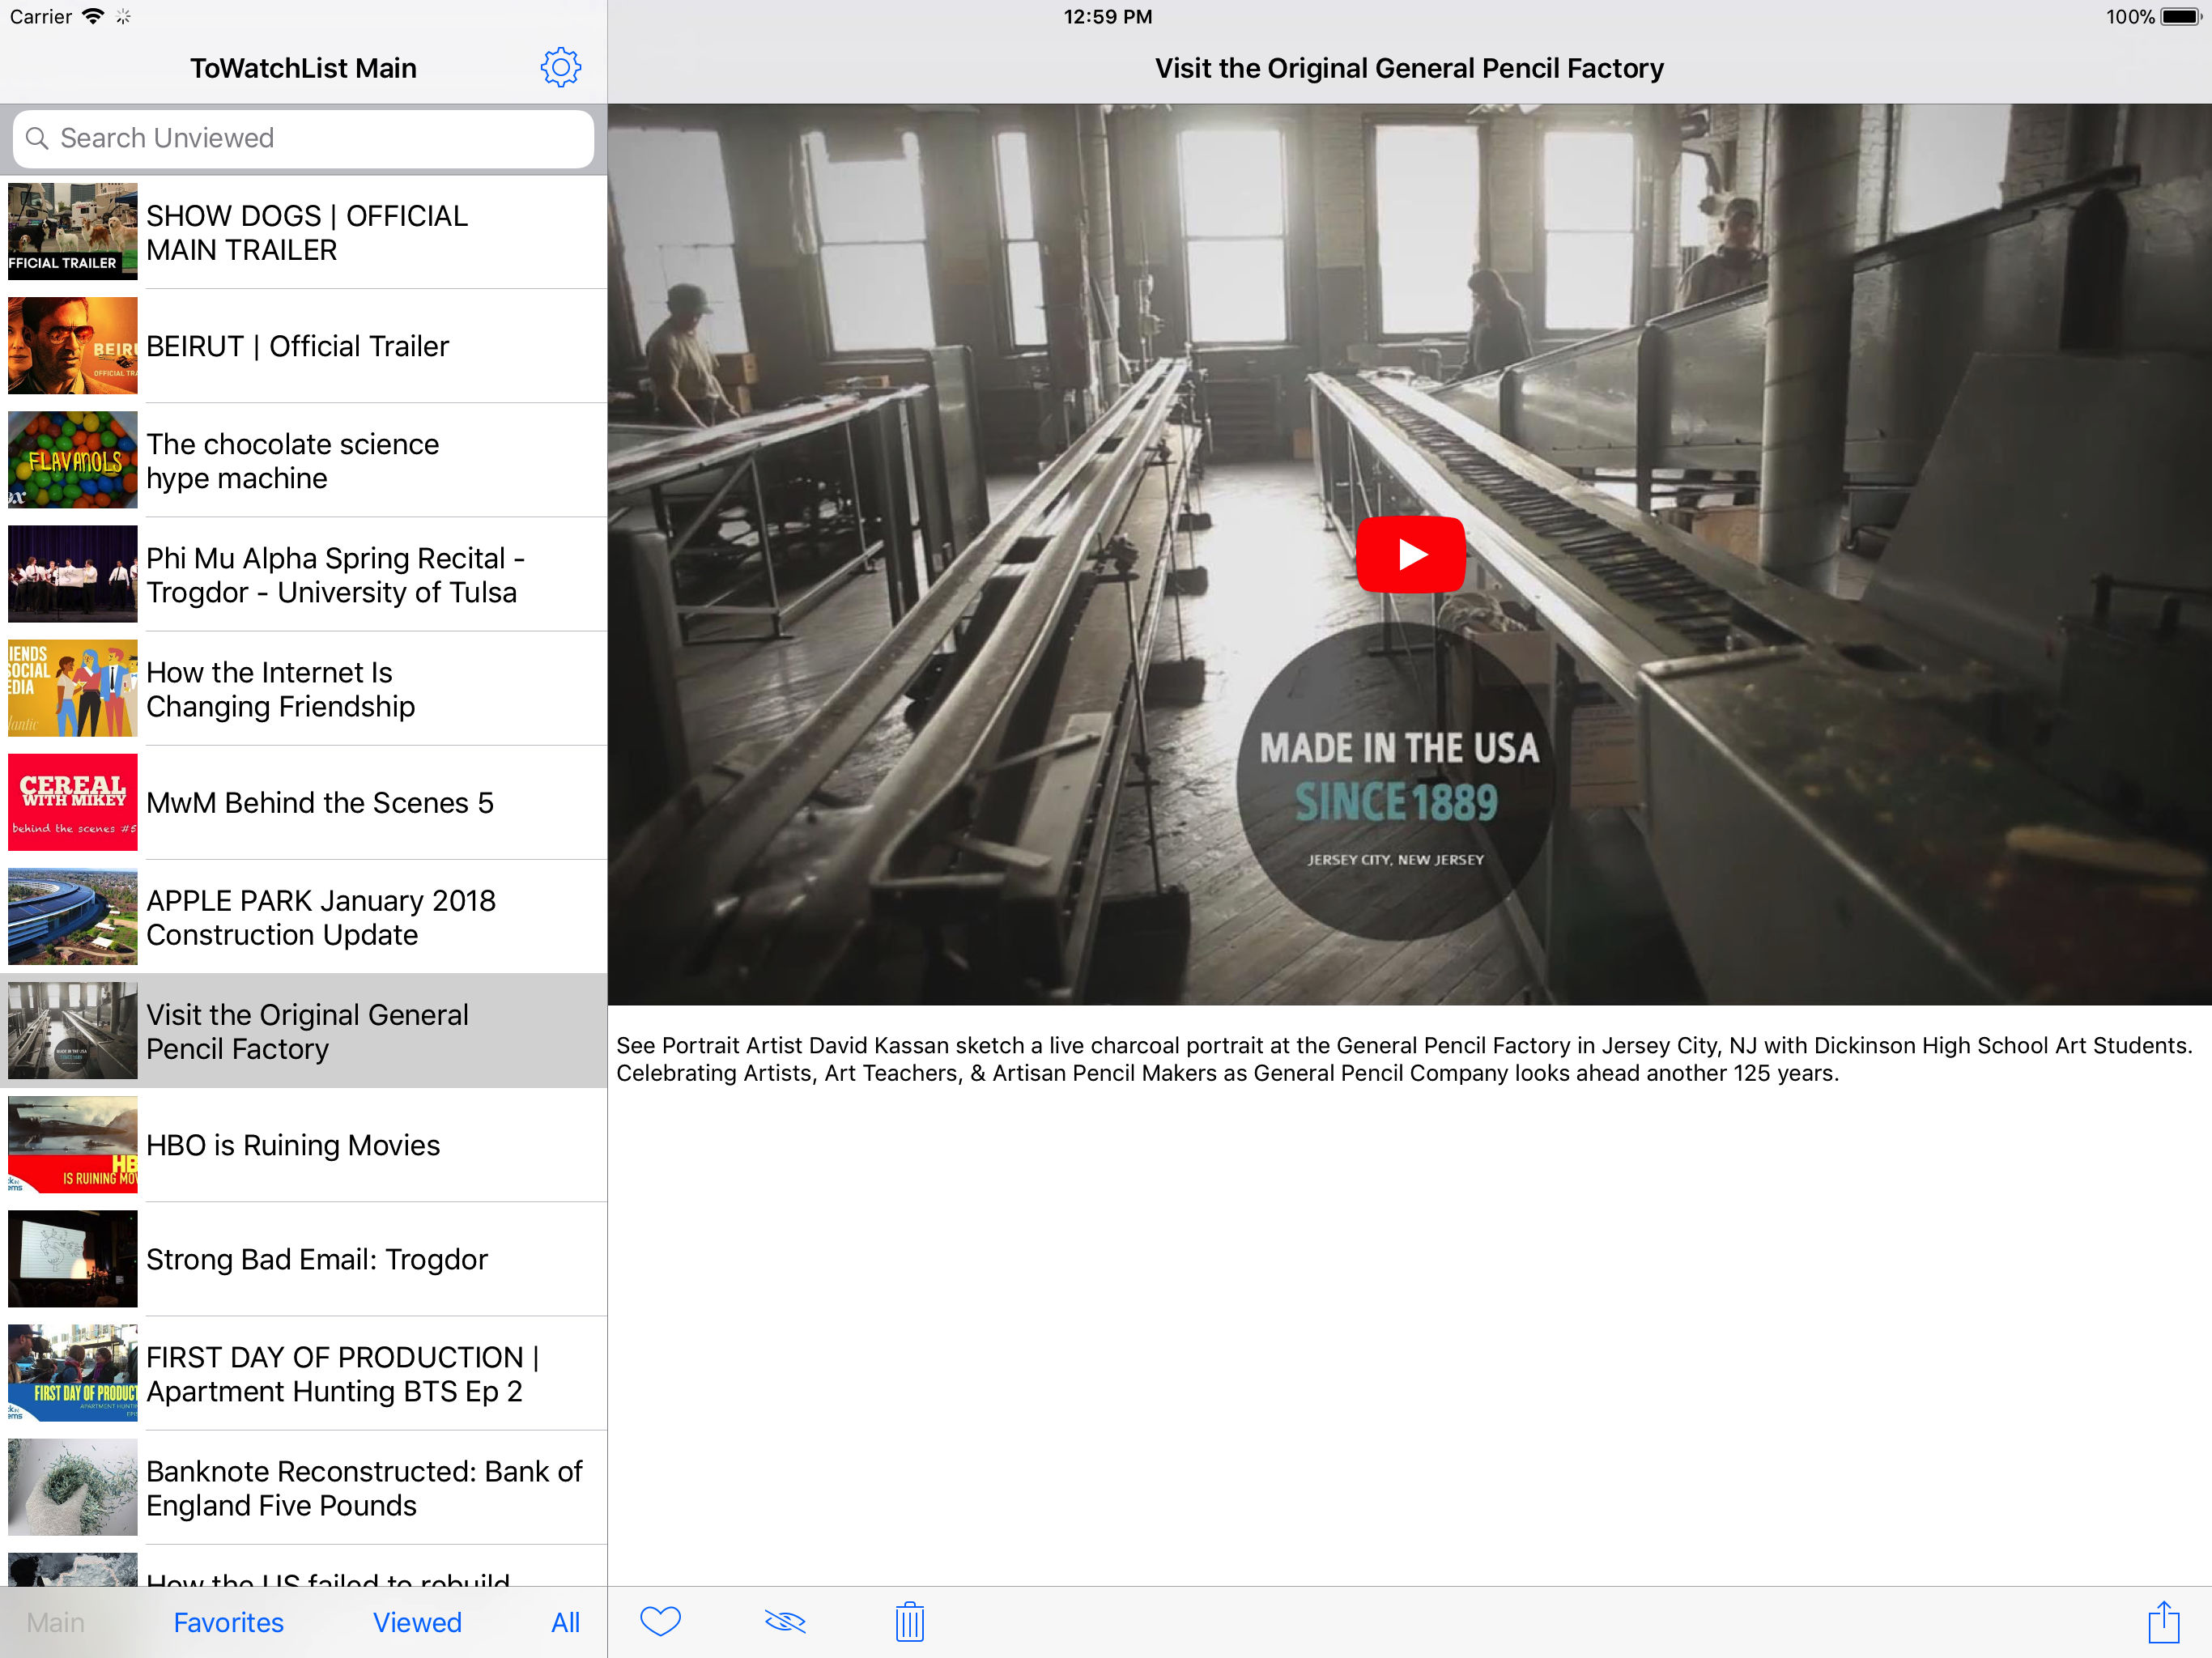Select Strong Bad Email: Trogdor

(303, 1259)
